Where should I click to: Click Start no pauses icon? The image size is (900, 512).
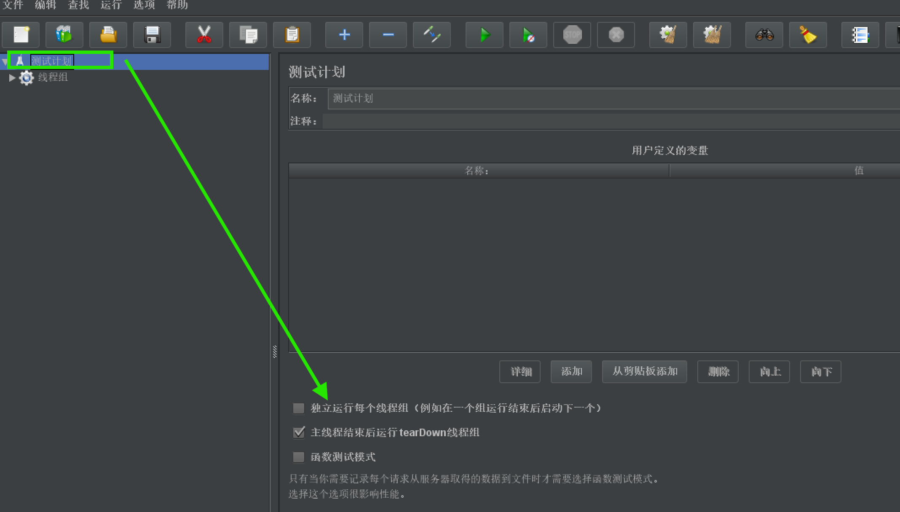point(528,35)
